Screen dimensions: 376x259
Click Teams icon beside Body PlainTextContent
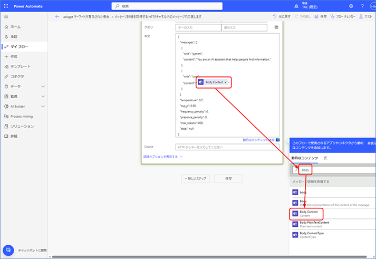[x=295, y=224]
